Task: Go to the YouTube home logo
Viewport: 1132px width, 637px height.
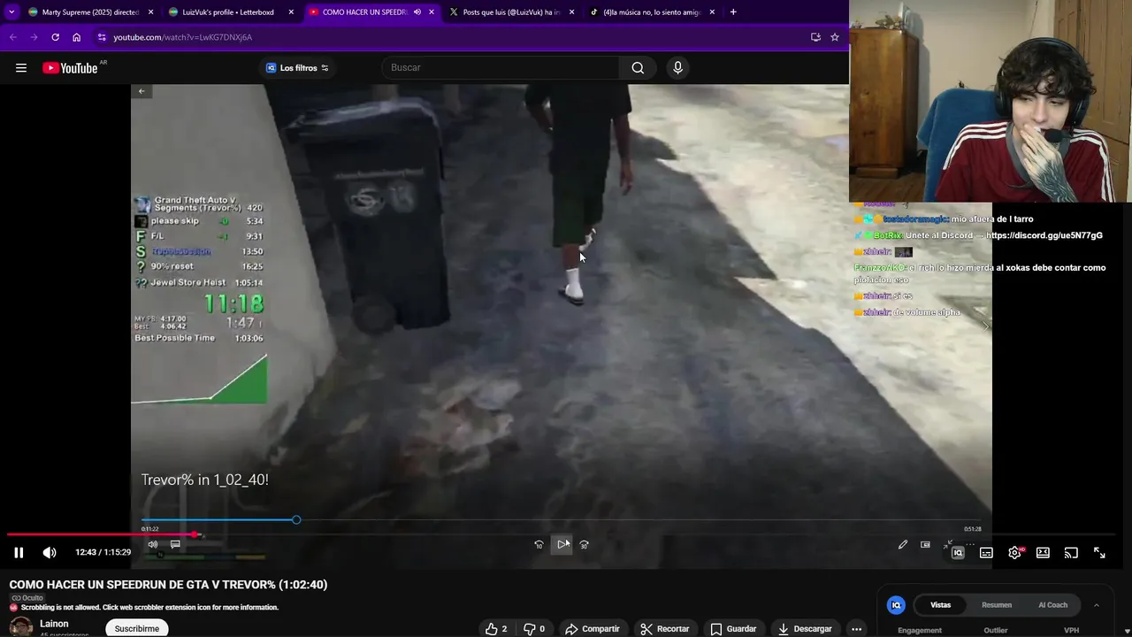Action: [x=70, y=68]
